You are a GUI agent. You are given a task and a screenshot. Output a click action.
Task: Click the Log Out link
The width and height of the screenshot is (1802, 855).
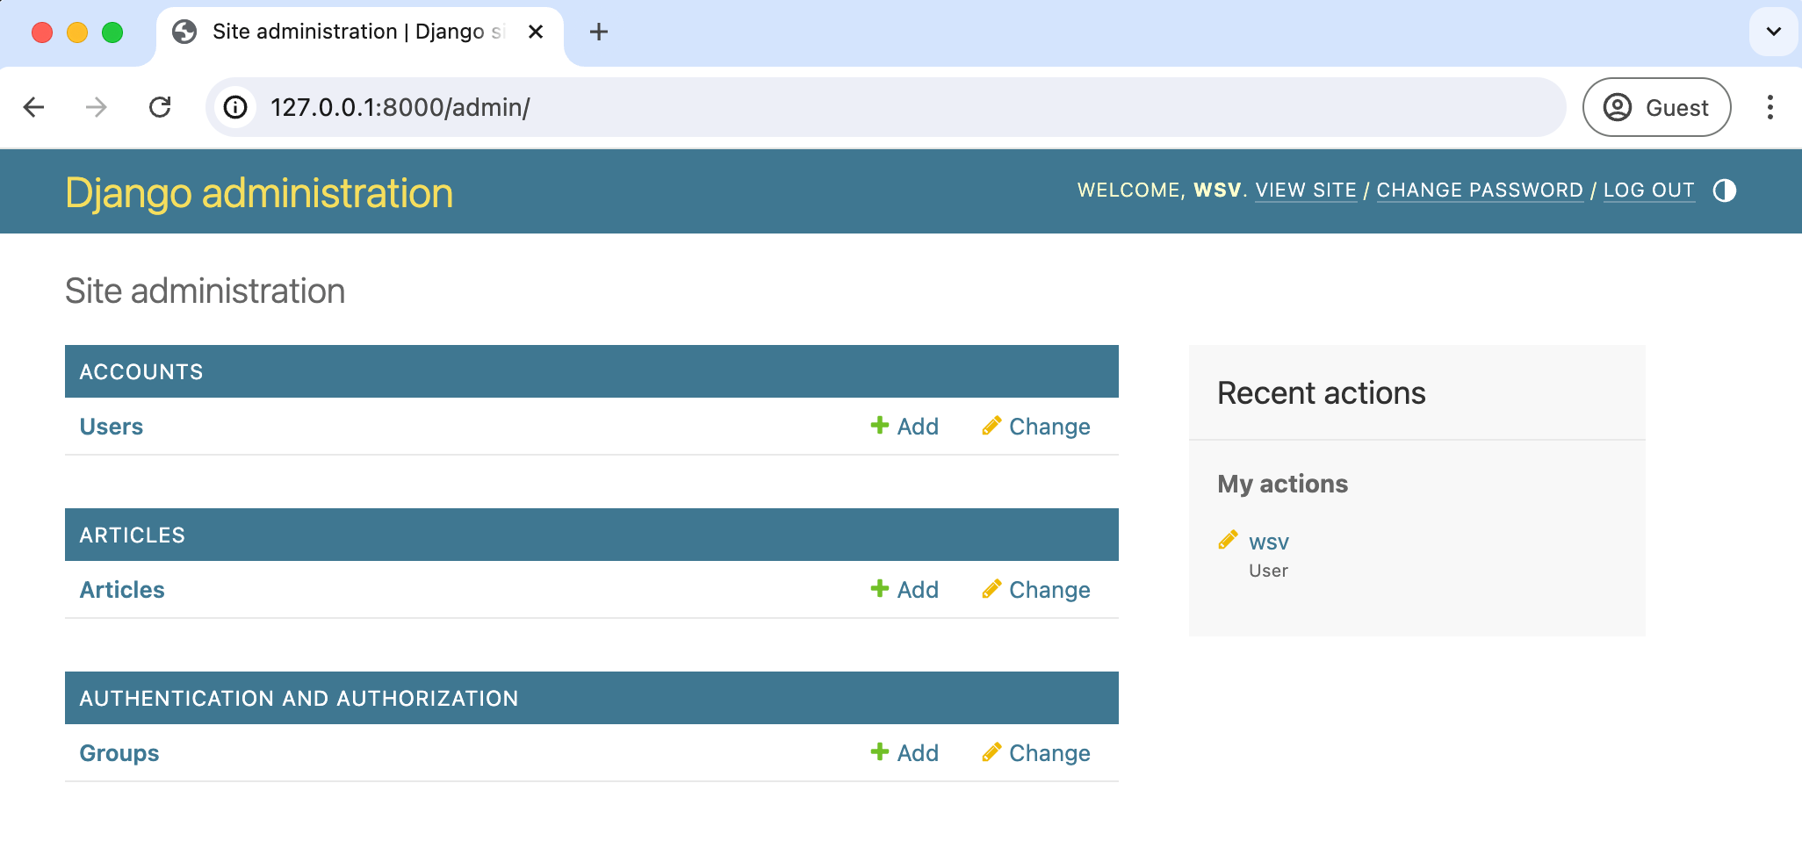click(1648, 190)
